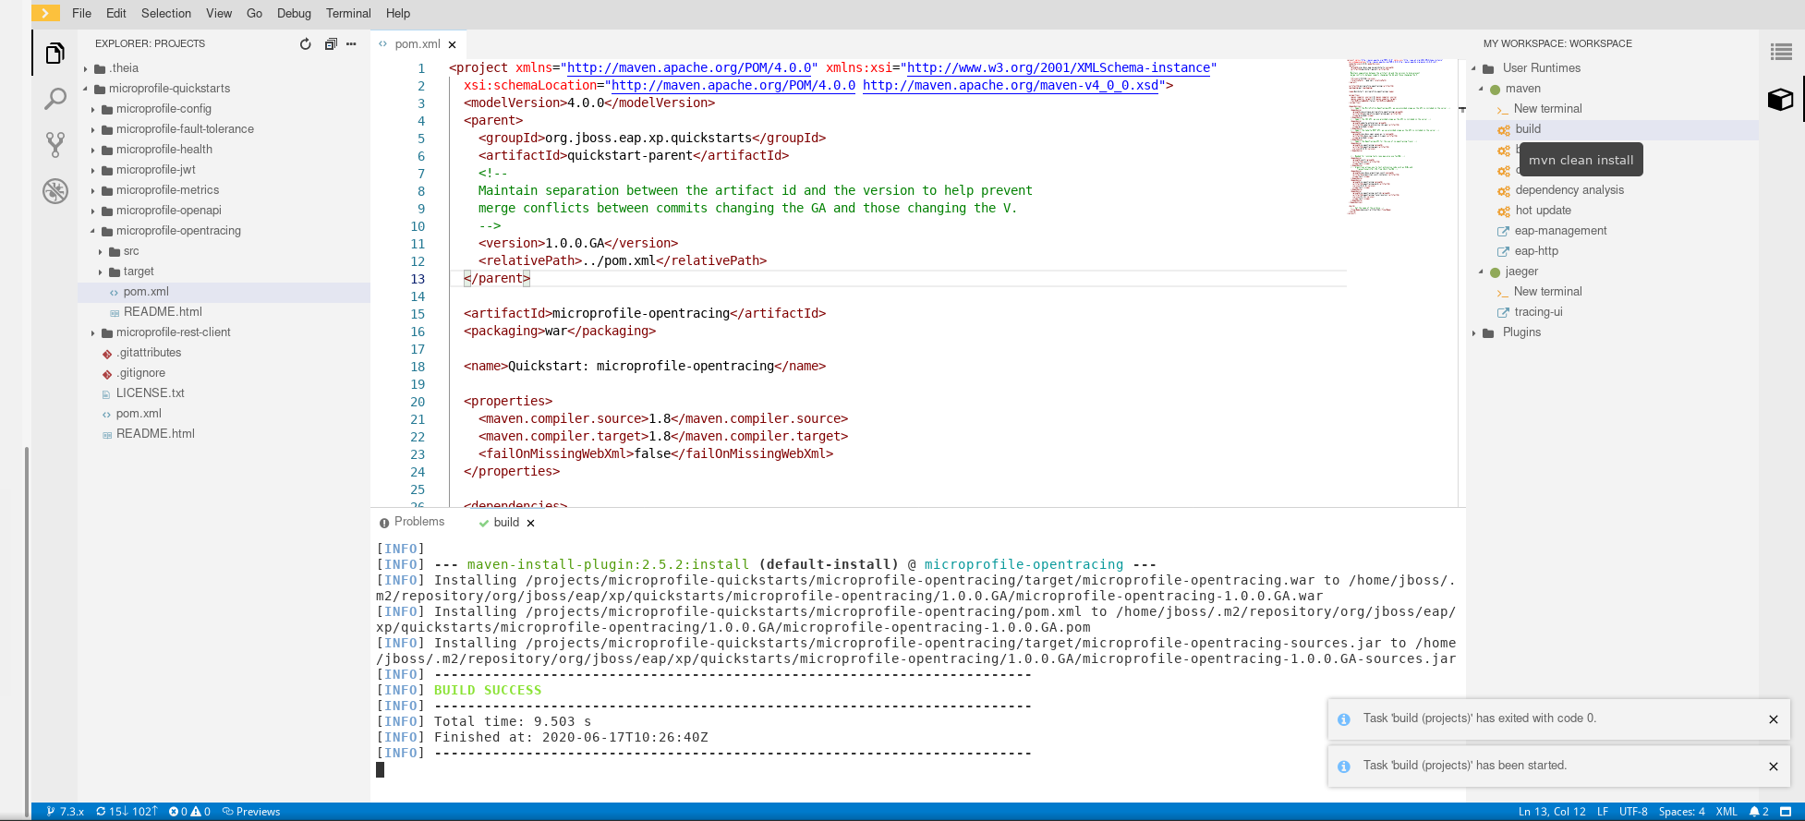Close the pom.xml editor tab

452,44
